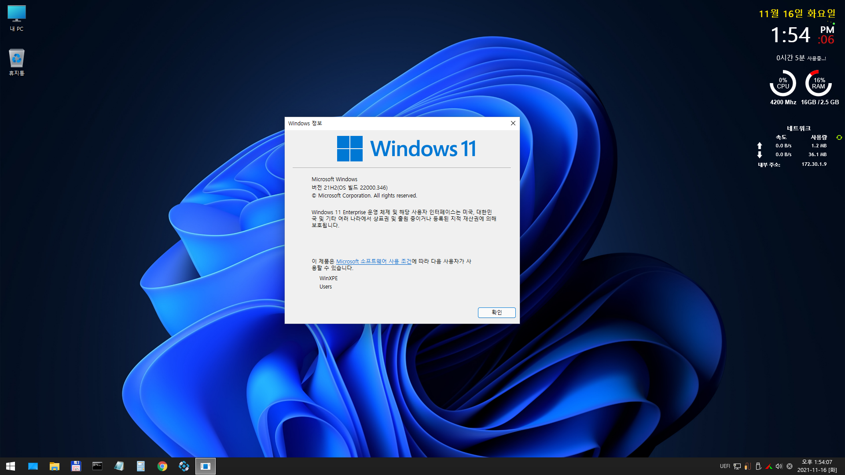Open Google Chrome from the taskbar
845x475 pixels.
pos(162,466)
